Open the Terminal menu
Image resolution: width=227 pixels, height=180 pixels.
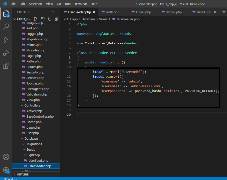pyautogui.click(x=80, y=4)
